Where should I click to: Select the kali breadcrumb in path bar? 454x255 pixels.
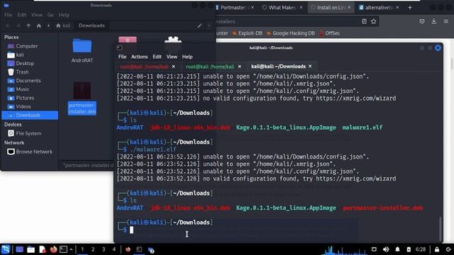point(63,25)
